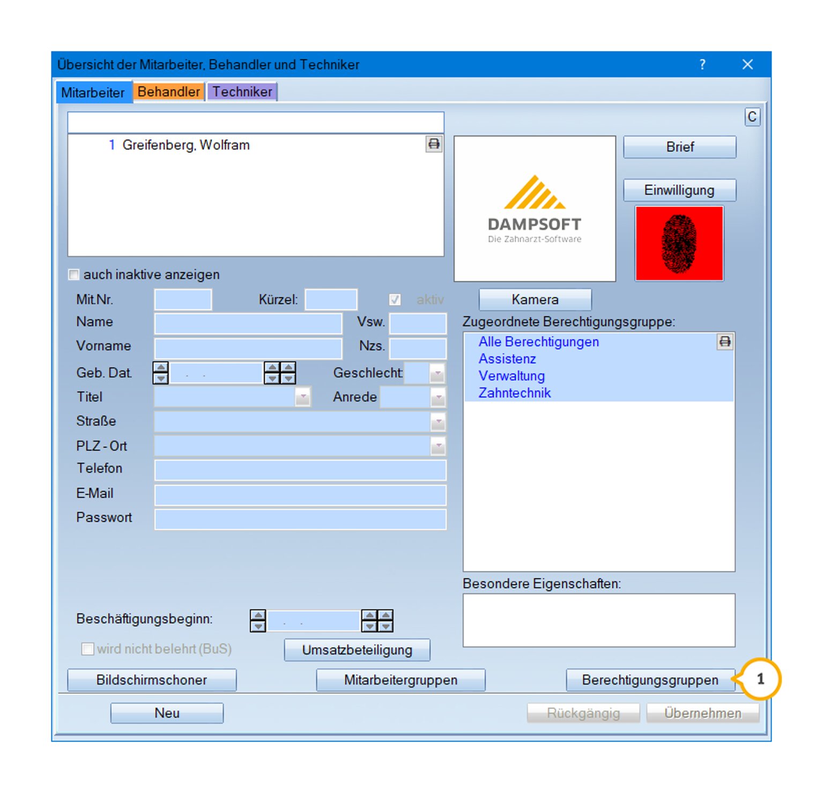Enable 'auch inaktive anzeigen' checkbox
Image resolution: width=824 pixels, height=794 pixels.
click(74, 274)
